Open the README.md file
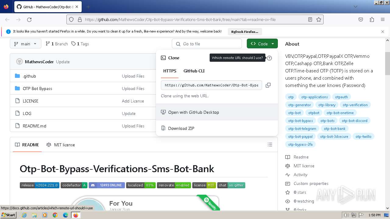This screenshot has width=390, height=219. tap(34, 126)
